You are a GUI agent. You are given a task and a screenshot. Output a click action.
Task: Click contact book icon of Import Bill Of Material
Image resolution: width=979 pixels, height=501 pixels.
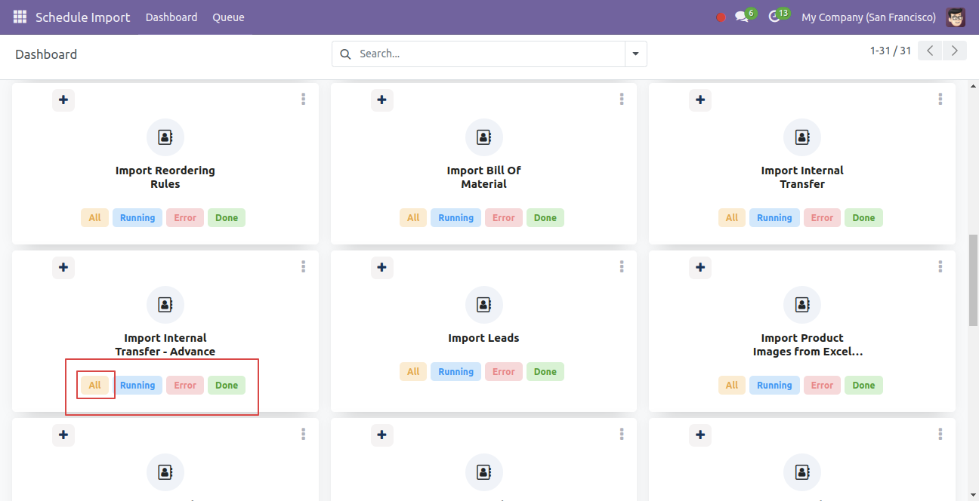click(484, 137)
